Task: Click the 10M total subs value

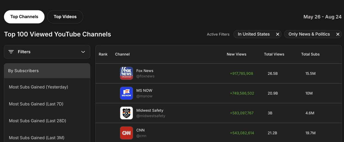Action: pyautogui.click(x=309, y=93)
